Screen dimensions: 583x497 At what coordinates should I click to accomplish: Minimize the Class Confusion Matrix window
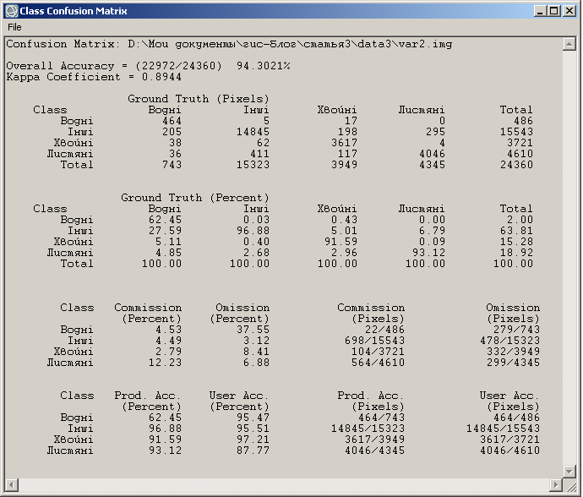540,10
